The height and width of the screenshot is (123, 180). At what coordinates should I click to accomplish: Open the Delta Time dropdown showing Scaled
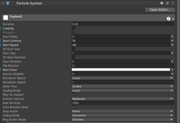tap(123, 86)
